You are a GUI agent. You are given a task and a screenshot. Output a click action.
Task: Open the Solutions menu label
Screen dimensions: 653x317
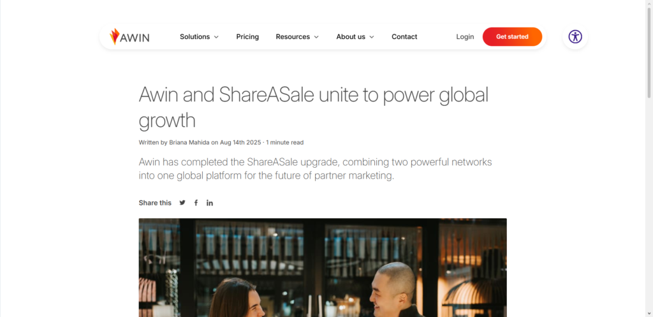coord(194,36)
